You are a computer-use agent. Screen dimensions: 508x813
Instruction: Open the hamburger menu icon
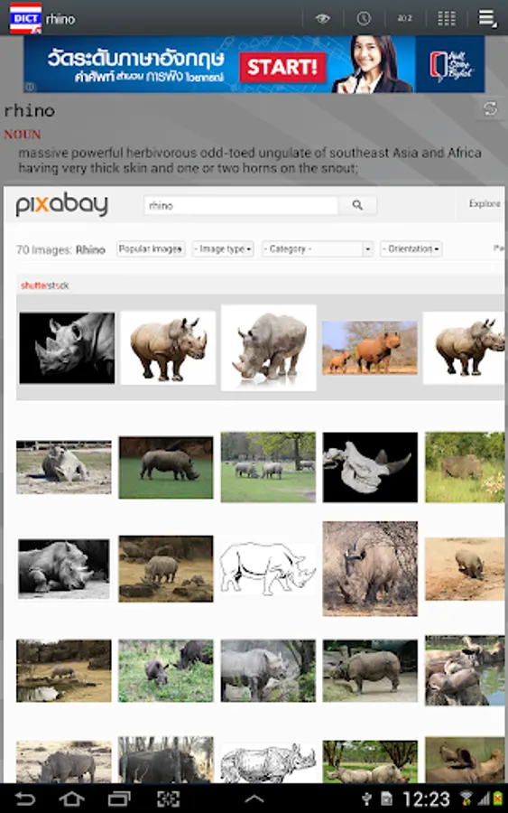pyautogui.click(x=486, y=18)
